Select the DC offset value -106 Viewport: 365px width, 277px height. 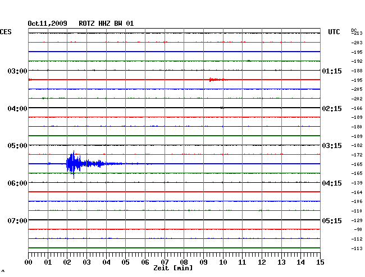coord(357,201)
